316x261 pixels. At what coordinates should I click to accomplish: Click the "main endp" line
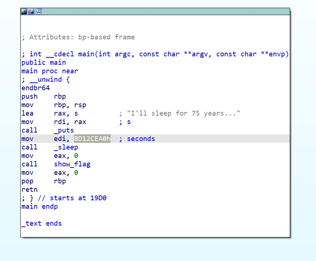point(39,207)
